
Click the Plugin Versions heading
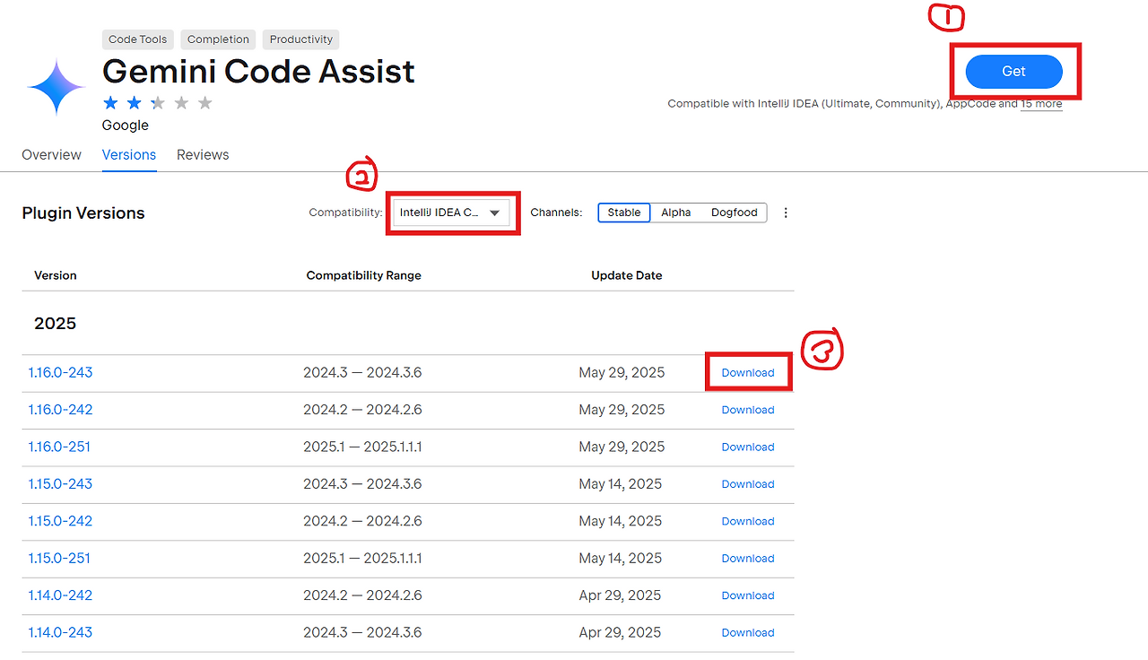coord(83,213)
